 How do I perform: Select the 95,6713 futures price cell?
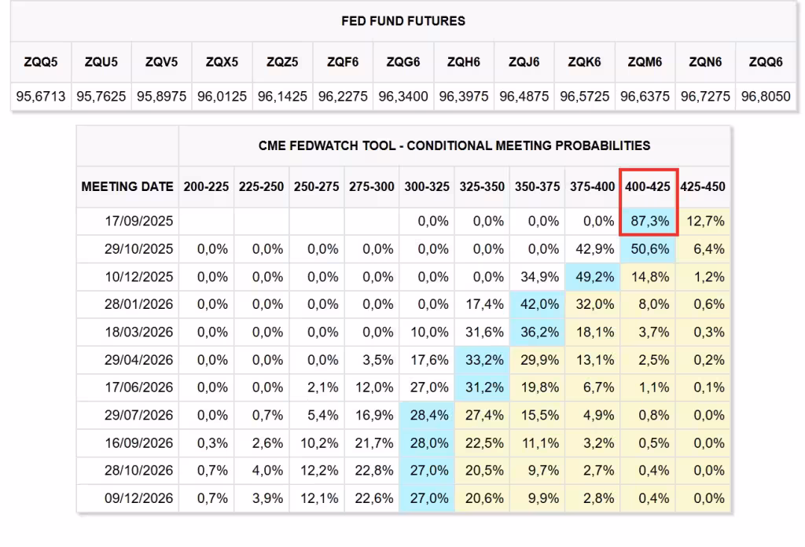click(39, 97)
